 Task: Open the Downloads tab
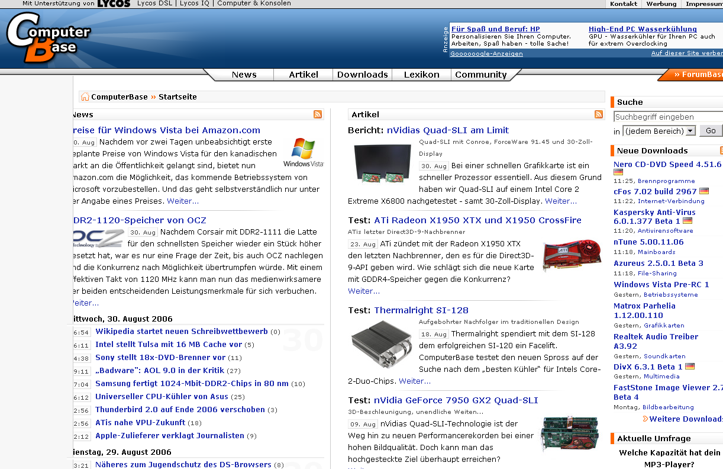coord(363,75)
